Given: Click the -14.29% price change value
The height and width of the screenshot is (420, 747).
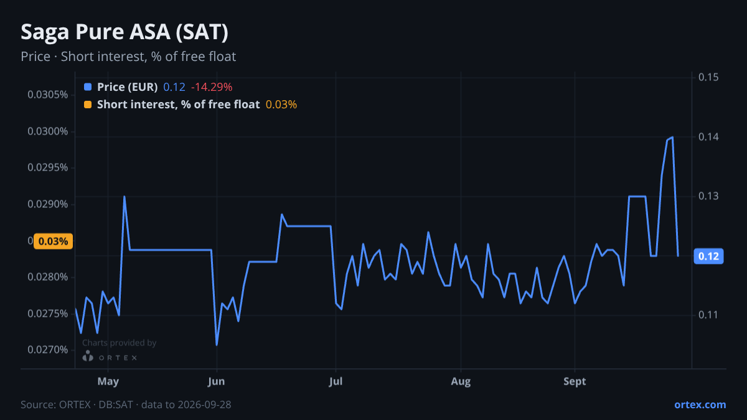Looking at the screenshot, I should pos(211,87).
